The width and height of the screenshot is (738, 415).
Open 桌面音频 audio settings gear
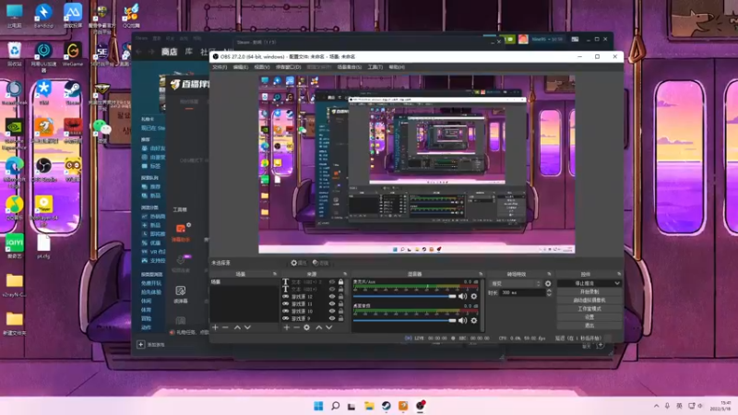coord(474,320)
